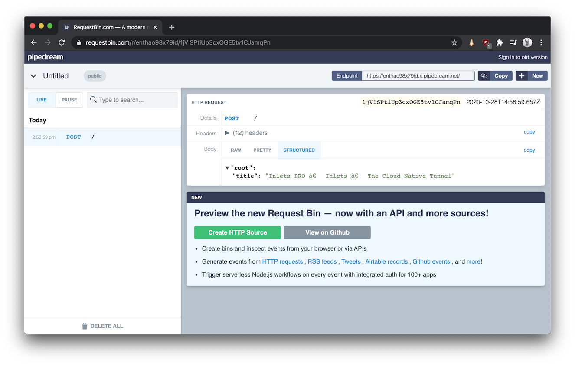Click the POST method in Details row
Screen dimensions: 575x366
[232, 118]
